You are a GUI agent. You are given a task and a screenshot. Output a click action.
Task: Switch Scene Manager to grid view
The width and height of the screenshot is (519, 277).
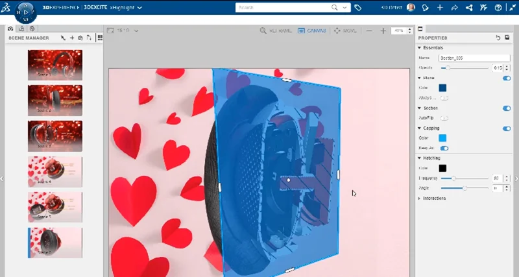[100, 38]
